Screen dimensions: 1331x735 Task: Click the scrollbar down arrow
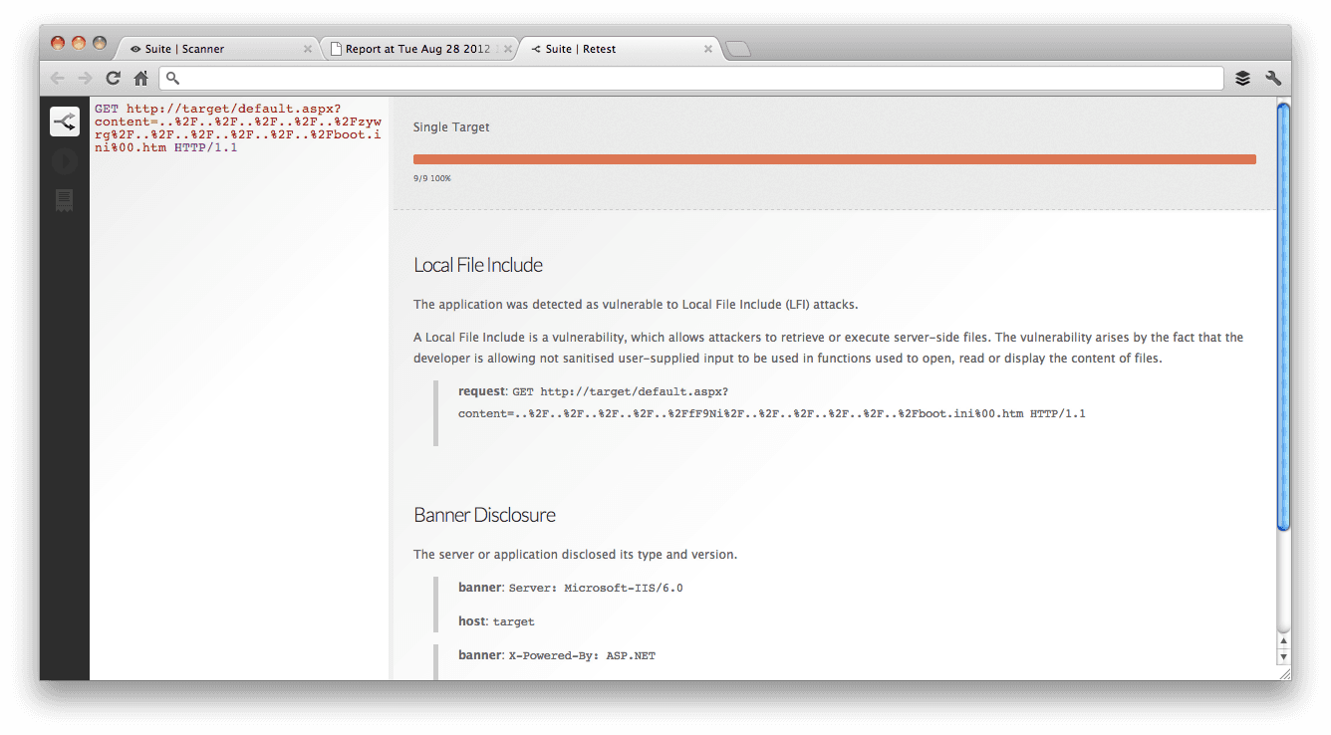1283,657
